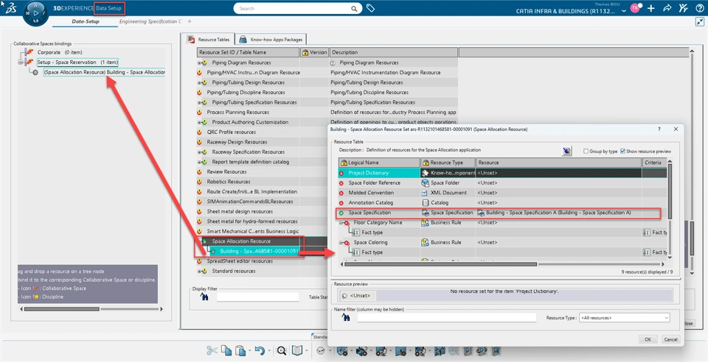The image size is (708, 362).
Task: Click the Description column header
Action: pos(394,53)
